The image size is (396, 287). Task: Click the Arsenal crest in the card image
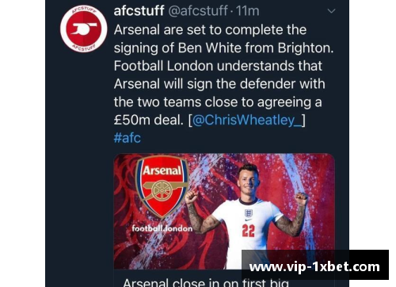point(162,186)
